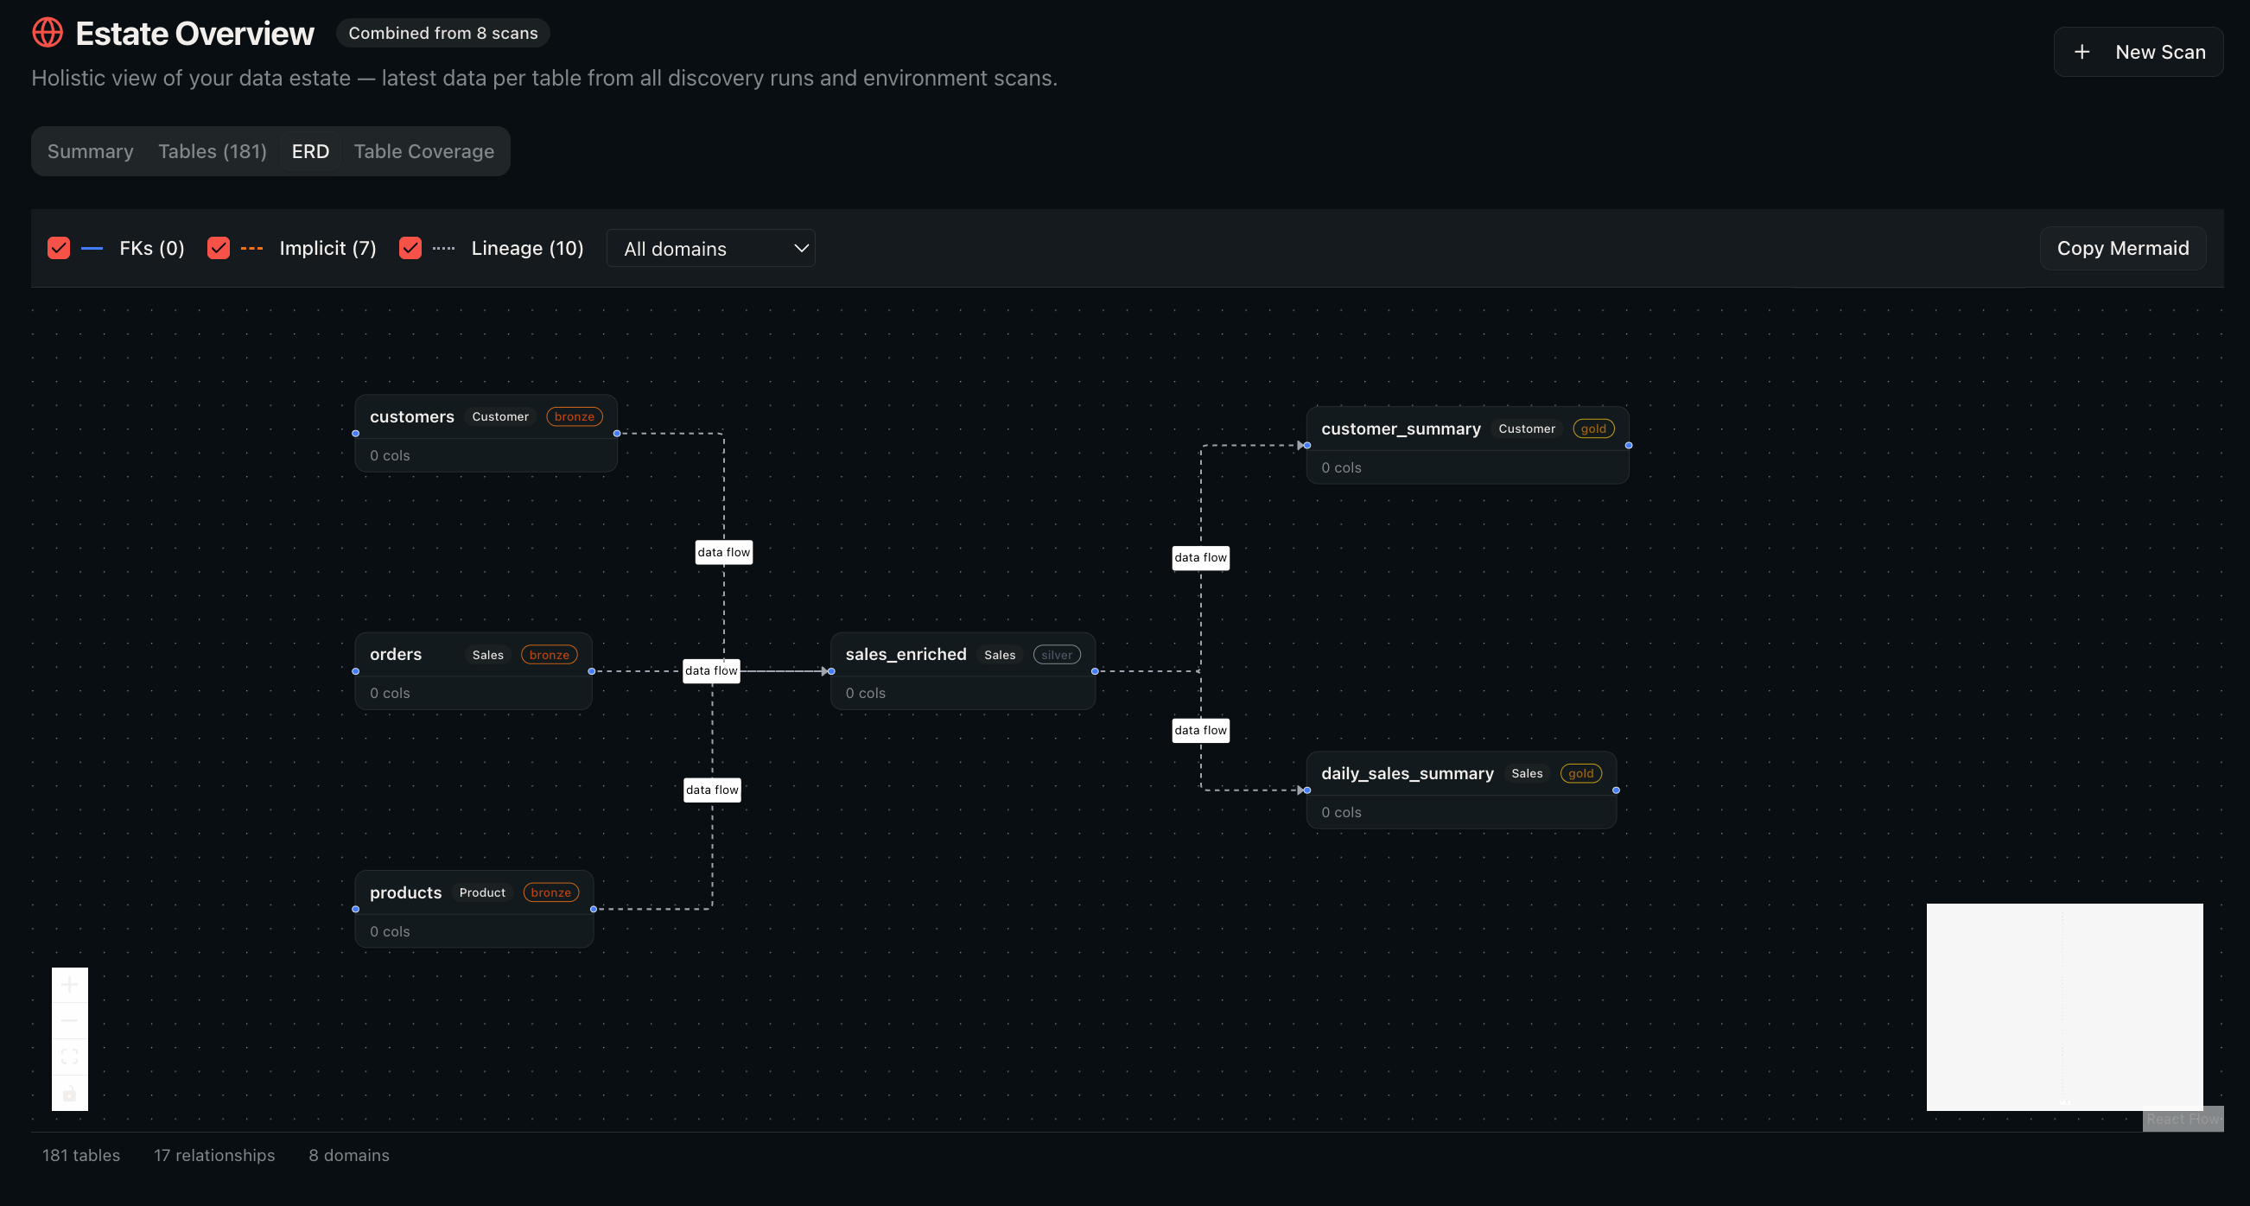Click the Sales tag on daily_sales_summary
The width and height of the screenshot is (2250, 1206).
tap(1526, 774)
